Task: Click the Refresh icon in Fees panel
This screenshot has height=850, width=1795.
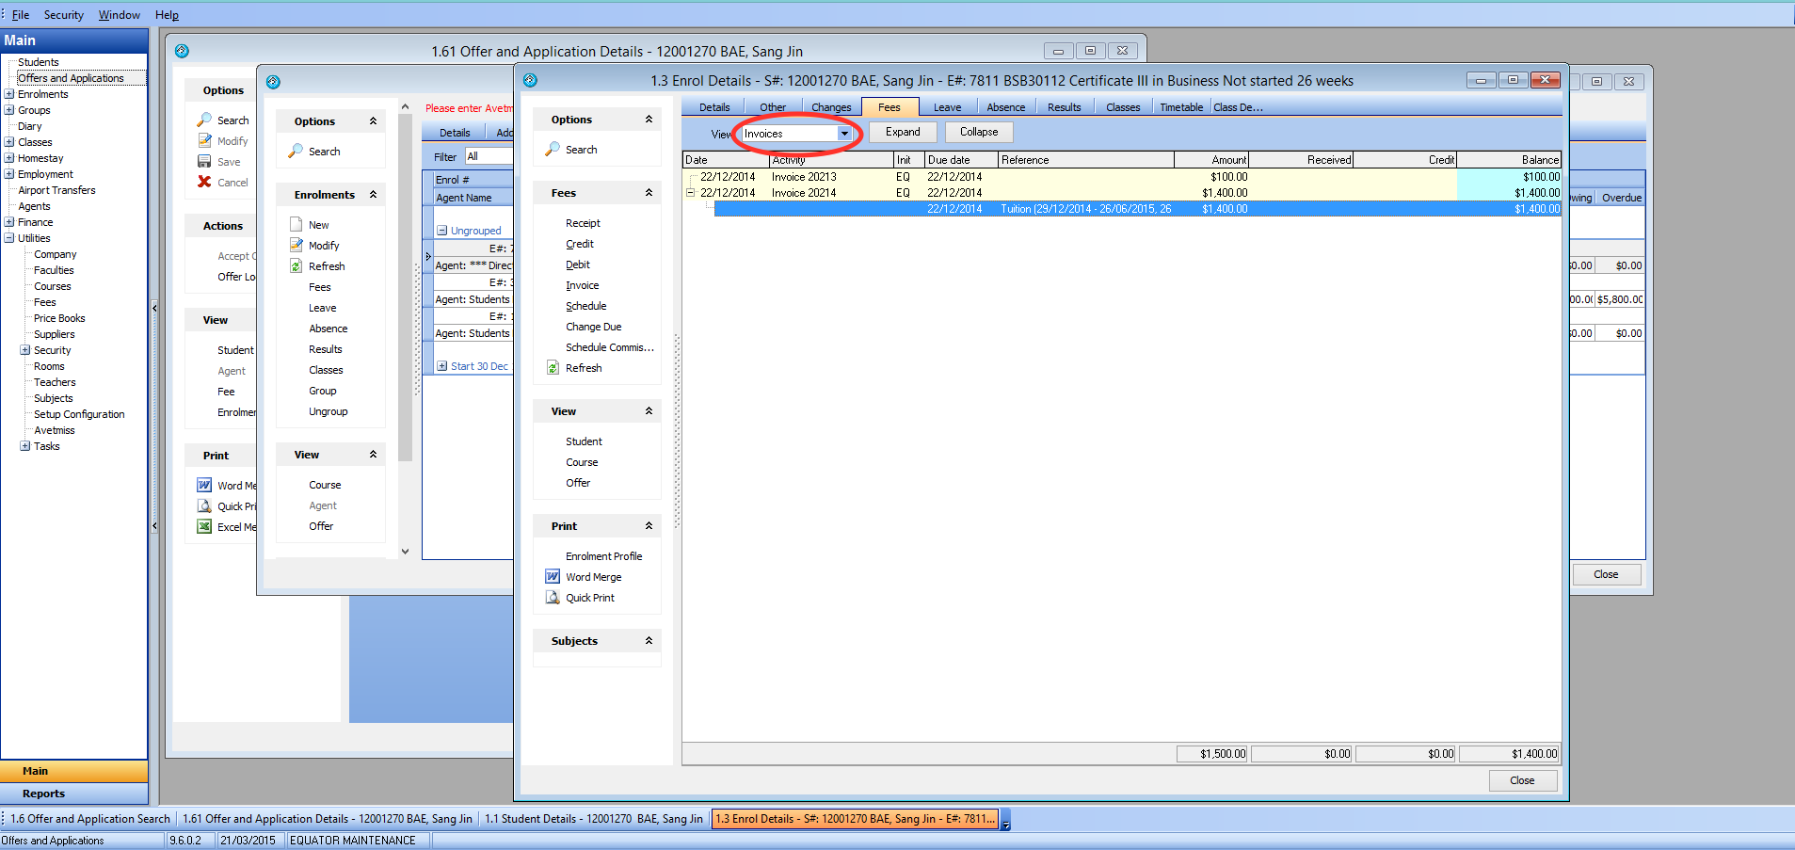Action: tap(553, 368)
